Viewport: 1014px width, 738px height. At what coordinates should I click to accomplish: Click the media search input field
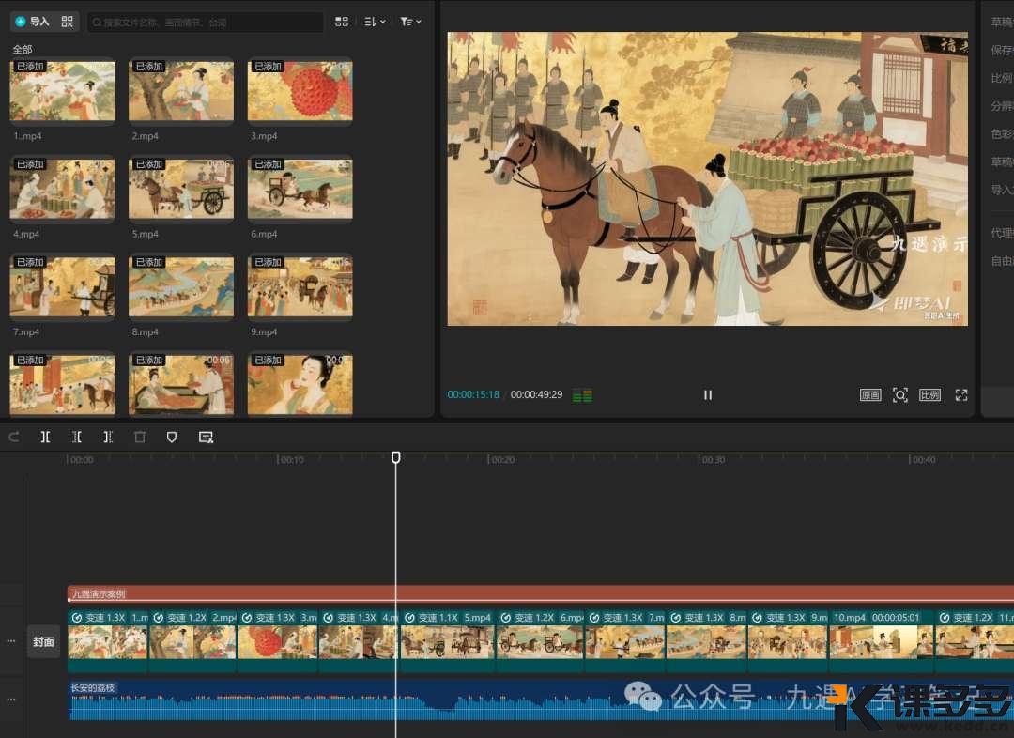[207, 22]
